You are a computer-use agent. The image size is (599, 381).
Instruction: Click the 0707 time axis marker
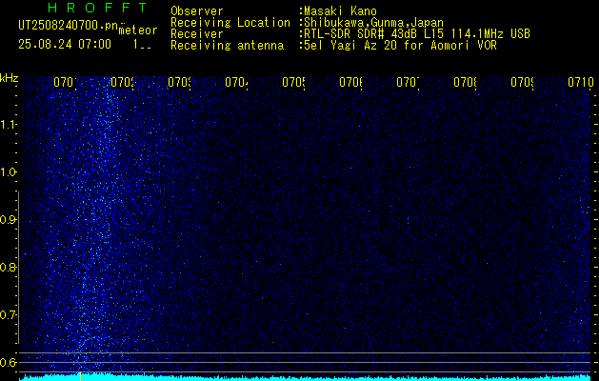tap(408, 82)
